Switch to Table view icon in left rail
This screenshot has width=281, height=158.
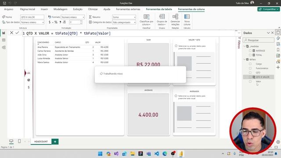(4, 40)
